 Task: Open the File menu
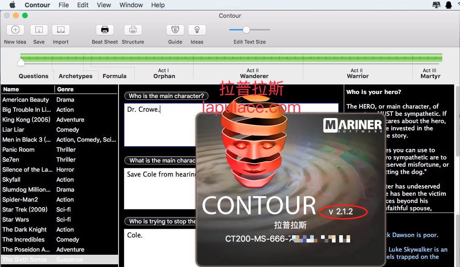tap(64, 5)
